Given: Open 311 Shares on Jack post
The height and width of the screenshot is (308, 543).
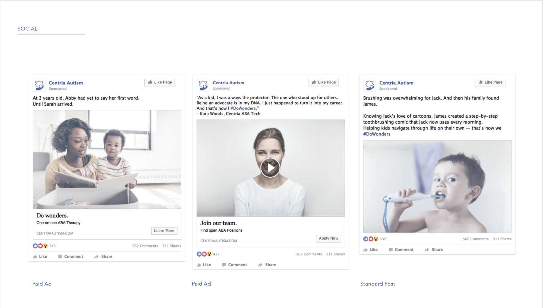Looking at the screenshot, I should pos(502,239).
